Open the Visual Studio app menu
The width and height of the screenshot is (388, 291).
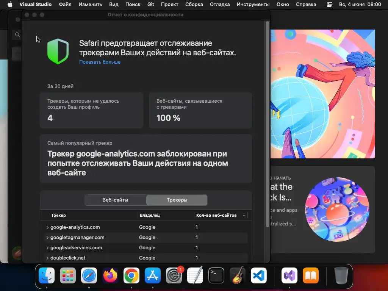click(36, 5)
